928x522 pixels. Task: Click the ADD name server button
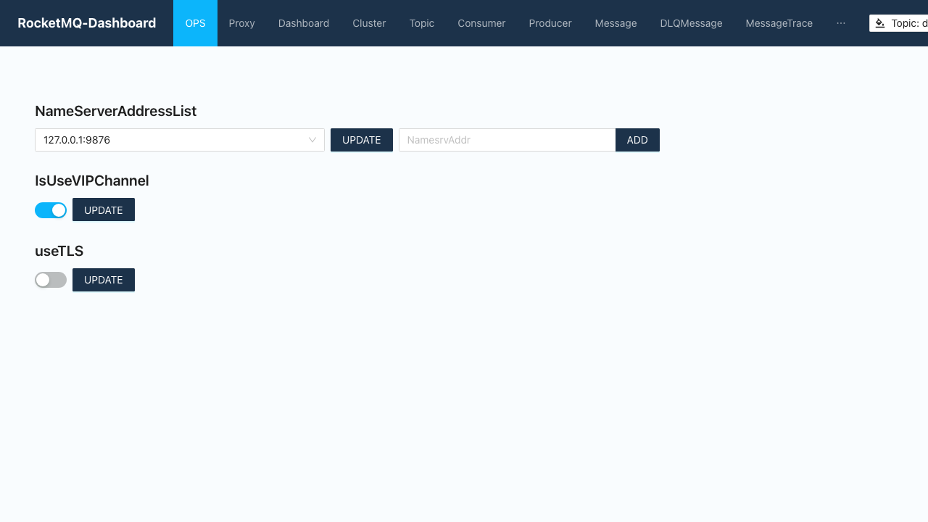coord(637,140)
